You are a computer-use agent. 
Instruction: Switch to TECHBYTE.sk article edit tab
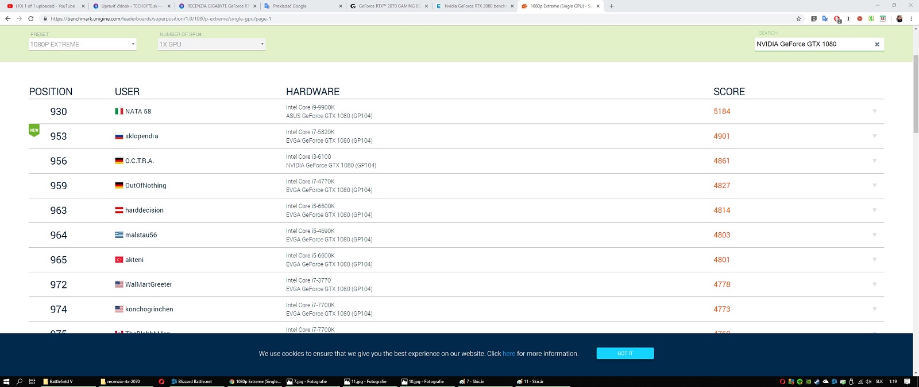point(131,6)
